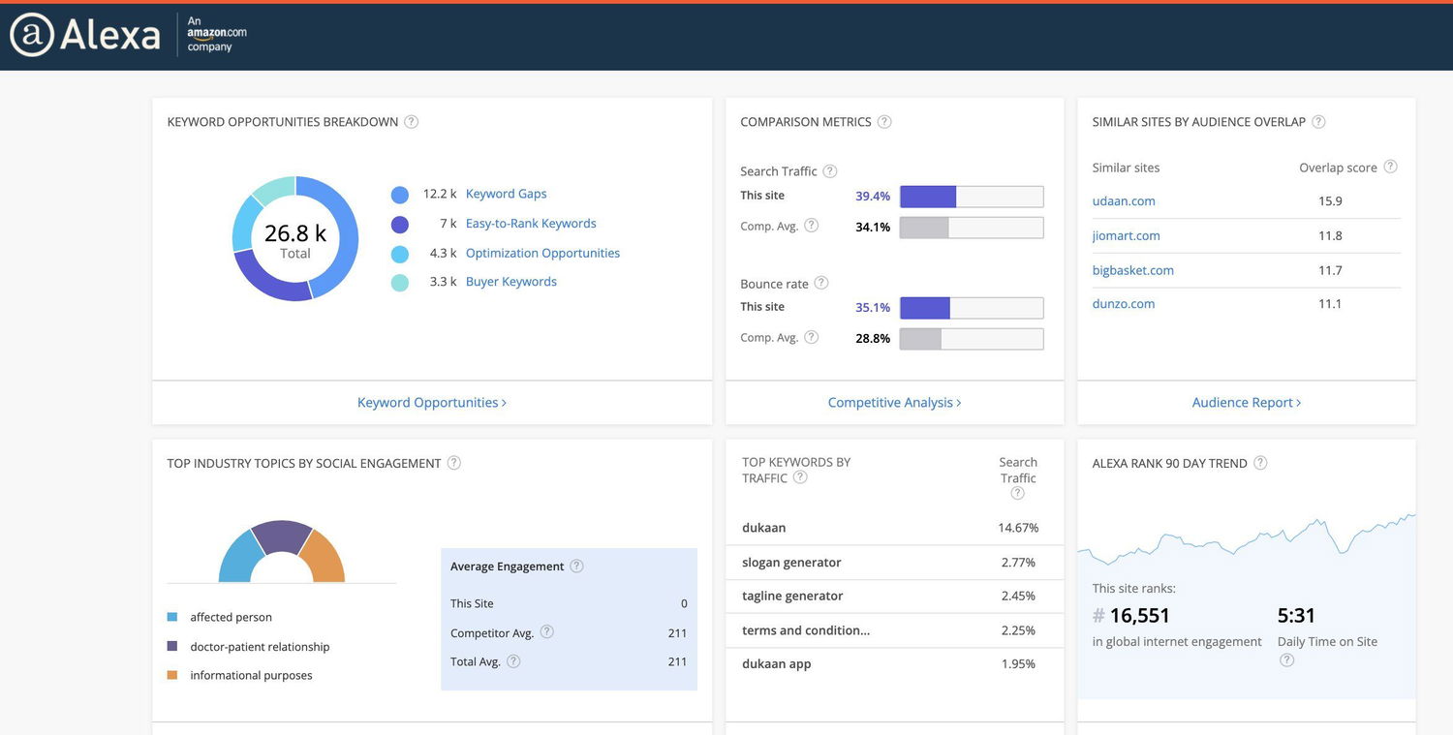Screen dimensions: 1453x735
Task: Open help icon for Similar Sites by Audience Overlap
Action: (1318, 122)
